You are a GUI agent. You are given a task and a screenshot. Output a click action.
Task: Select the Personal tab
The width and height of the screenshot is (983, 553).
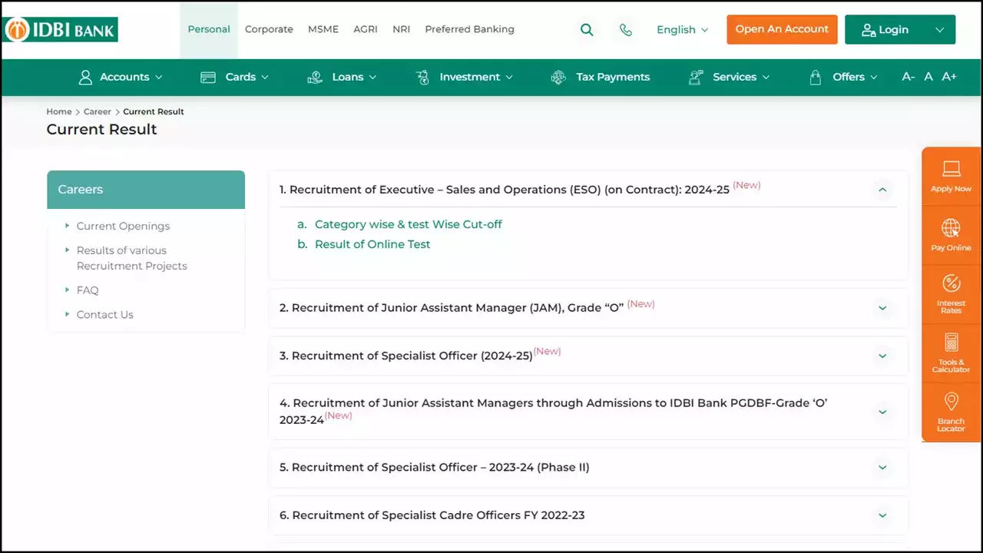click(209, 29)
